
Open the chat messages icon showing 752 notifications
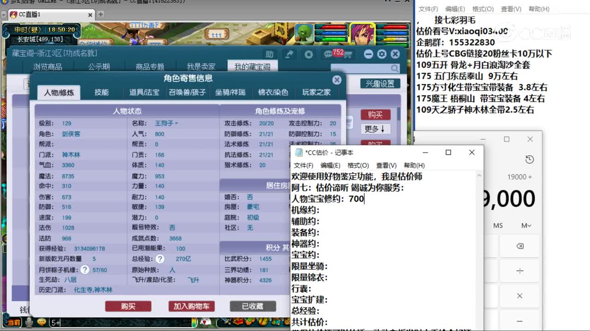pyautogui.click(x=328, y=54)
